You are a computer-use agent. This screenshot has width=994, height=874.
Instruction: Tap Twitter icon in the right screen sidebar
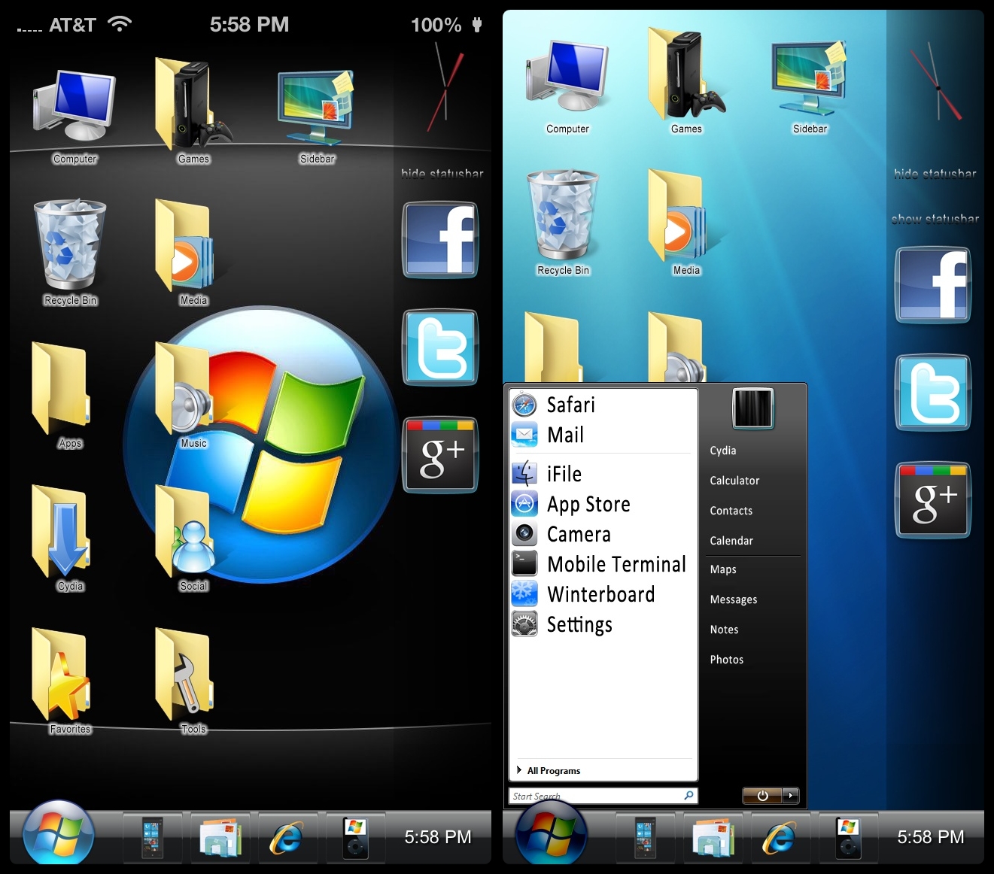[933, 393]
